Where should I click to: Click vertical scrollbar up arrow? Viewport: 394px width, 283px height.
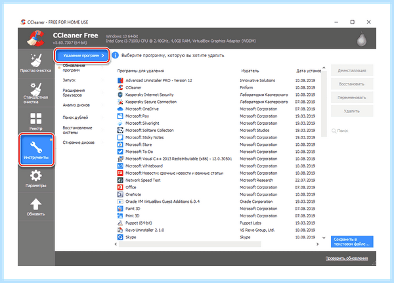(x=324, y=68)
